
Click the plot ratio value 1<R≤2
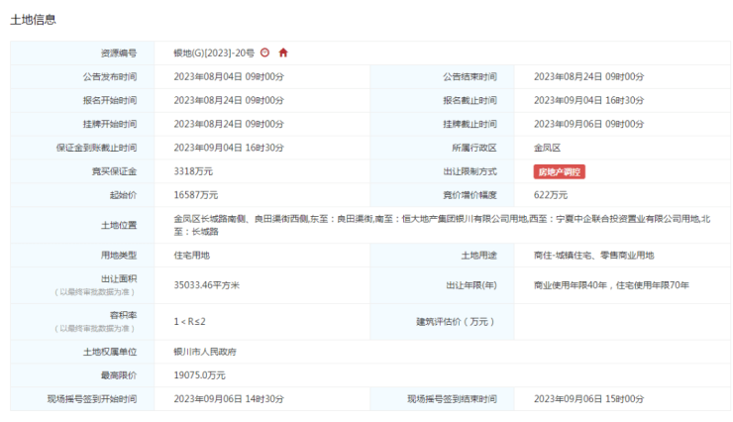(x=189, y=320)
